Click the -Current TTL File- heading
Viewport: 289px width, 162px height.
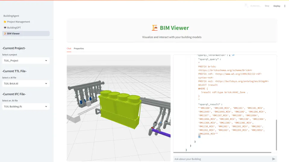(14, 71)
